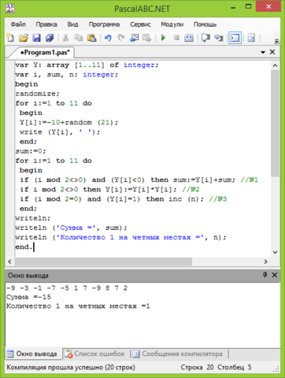Image resolution: width=285 pixels, height=378 pixels.
Task: Open the Программа menu
Action: click(x=104, y=24)
